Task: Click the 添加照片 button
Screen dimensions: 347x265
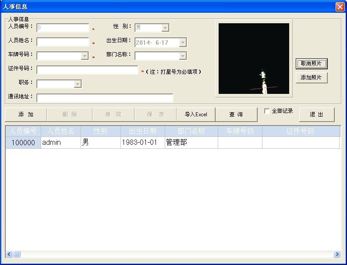Action: (312, 78)
